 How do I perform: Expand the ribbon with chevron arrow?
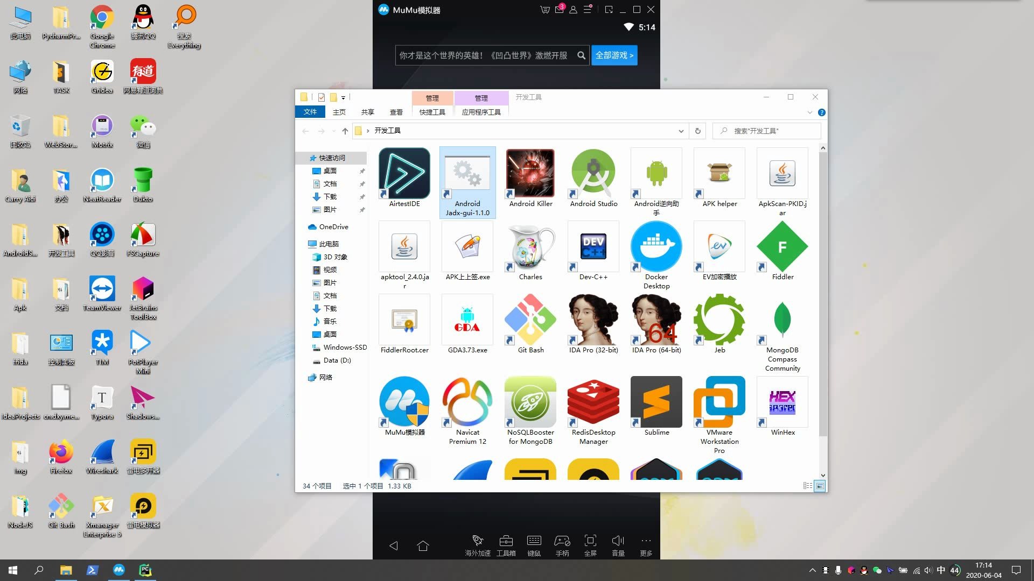tap(809, 112)
